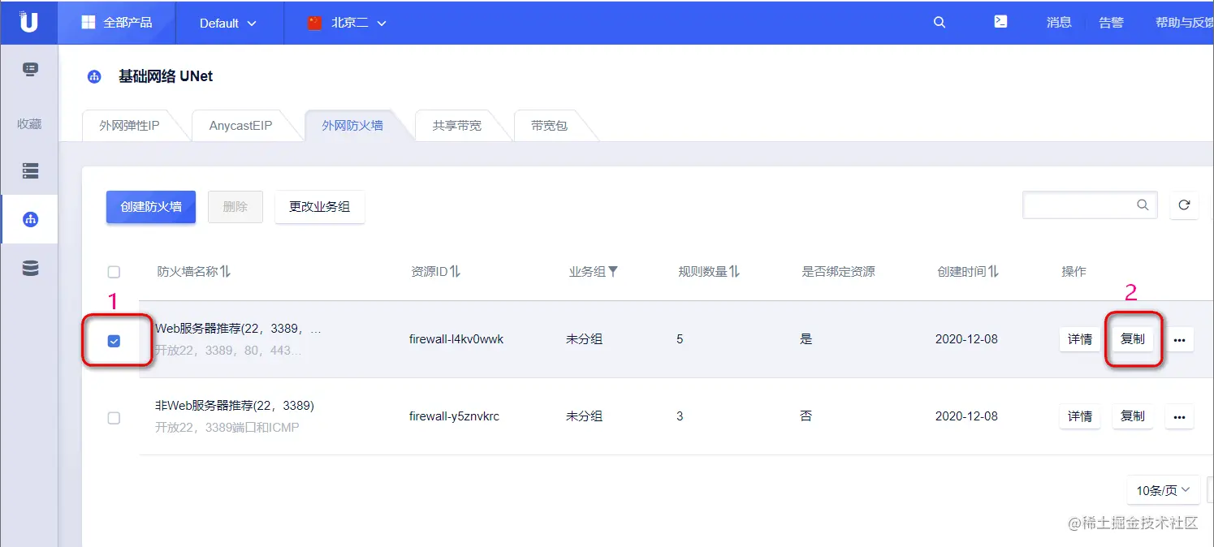Click 否 in the 非Web服务器推荐 row
1214x547 pixels.
click(x=806, y=416)
